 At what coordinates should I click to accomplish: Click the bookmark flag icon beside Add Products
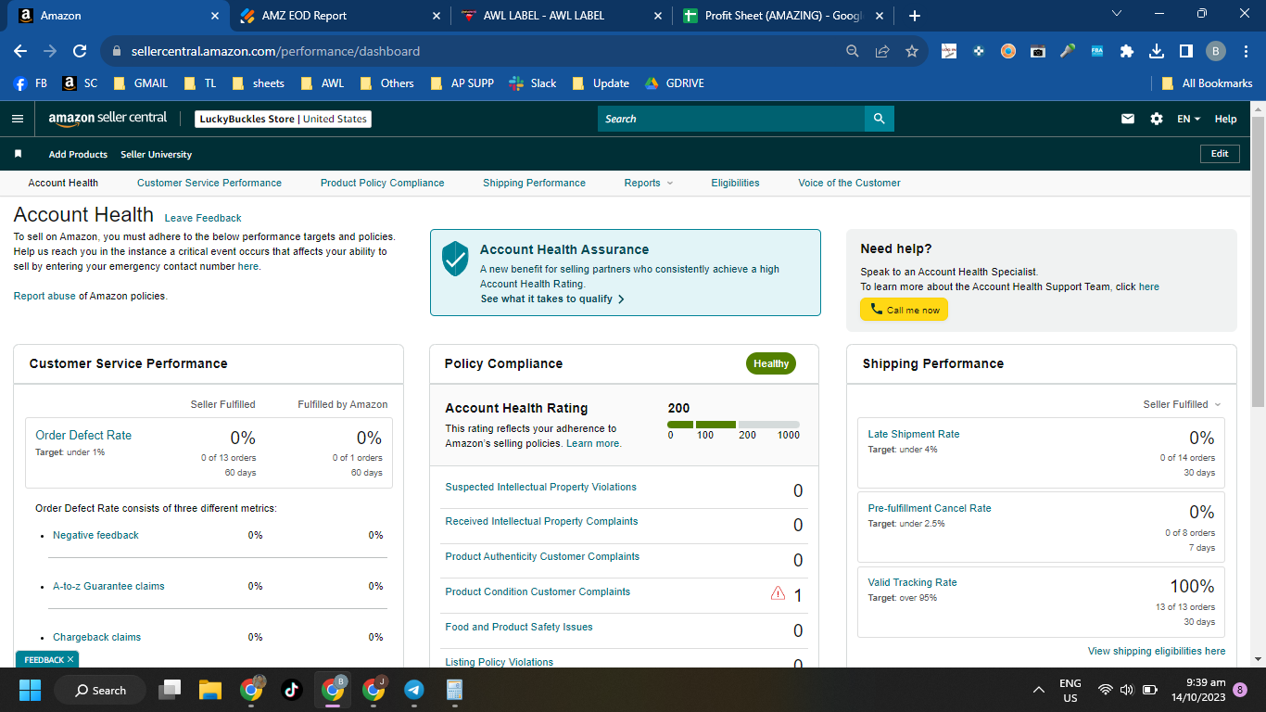tap(18, 154)
